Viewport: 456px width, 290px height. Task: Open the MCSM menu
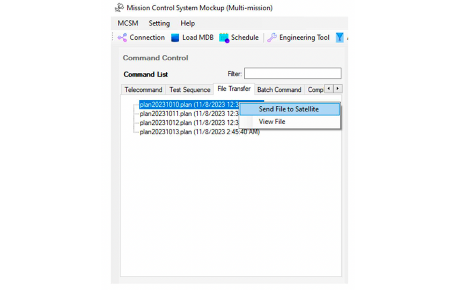[127, 23]
